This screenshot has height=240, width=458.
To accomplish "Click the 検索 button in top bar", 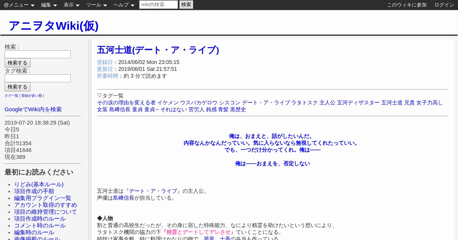I will pos(186,5).
